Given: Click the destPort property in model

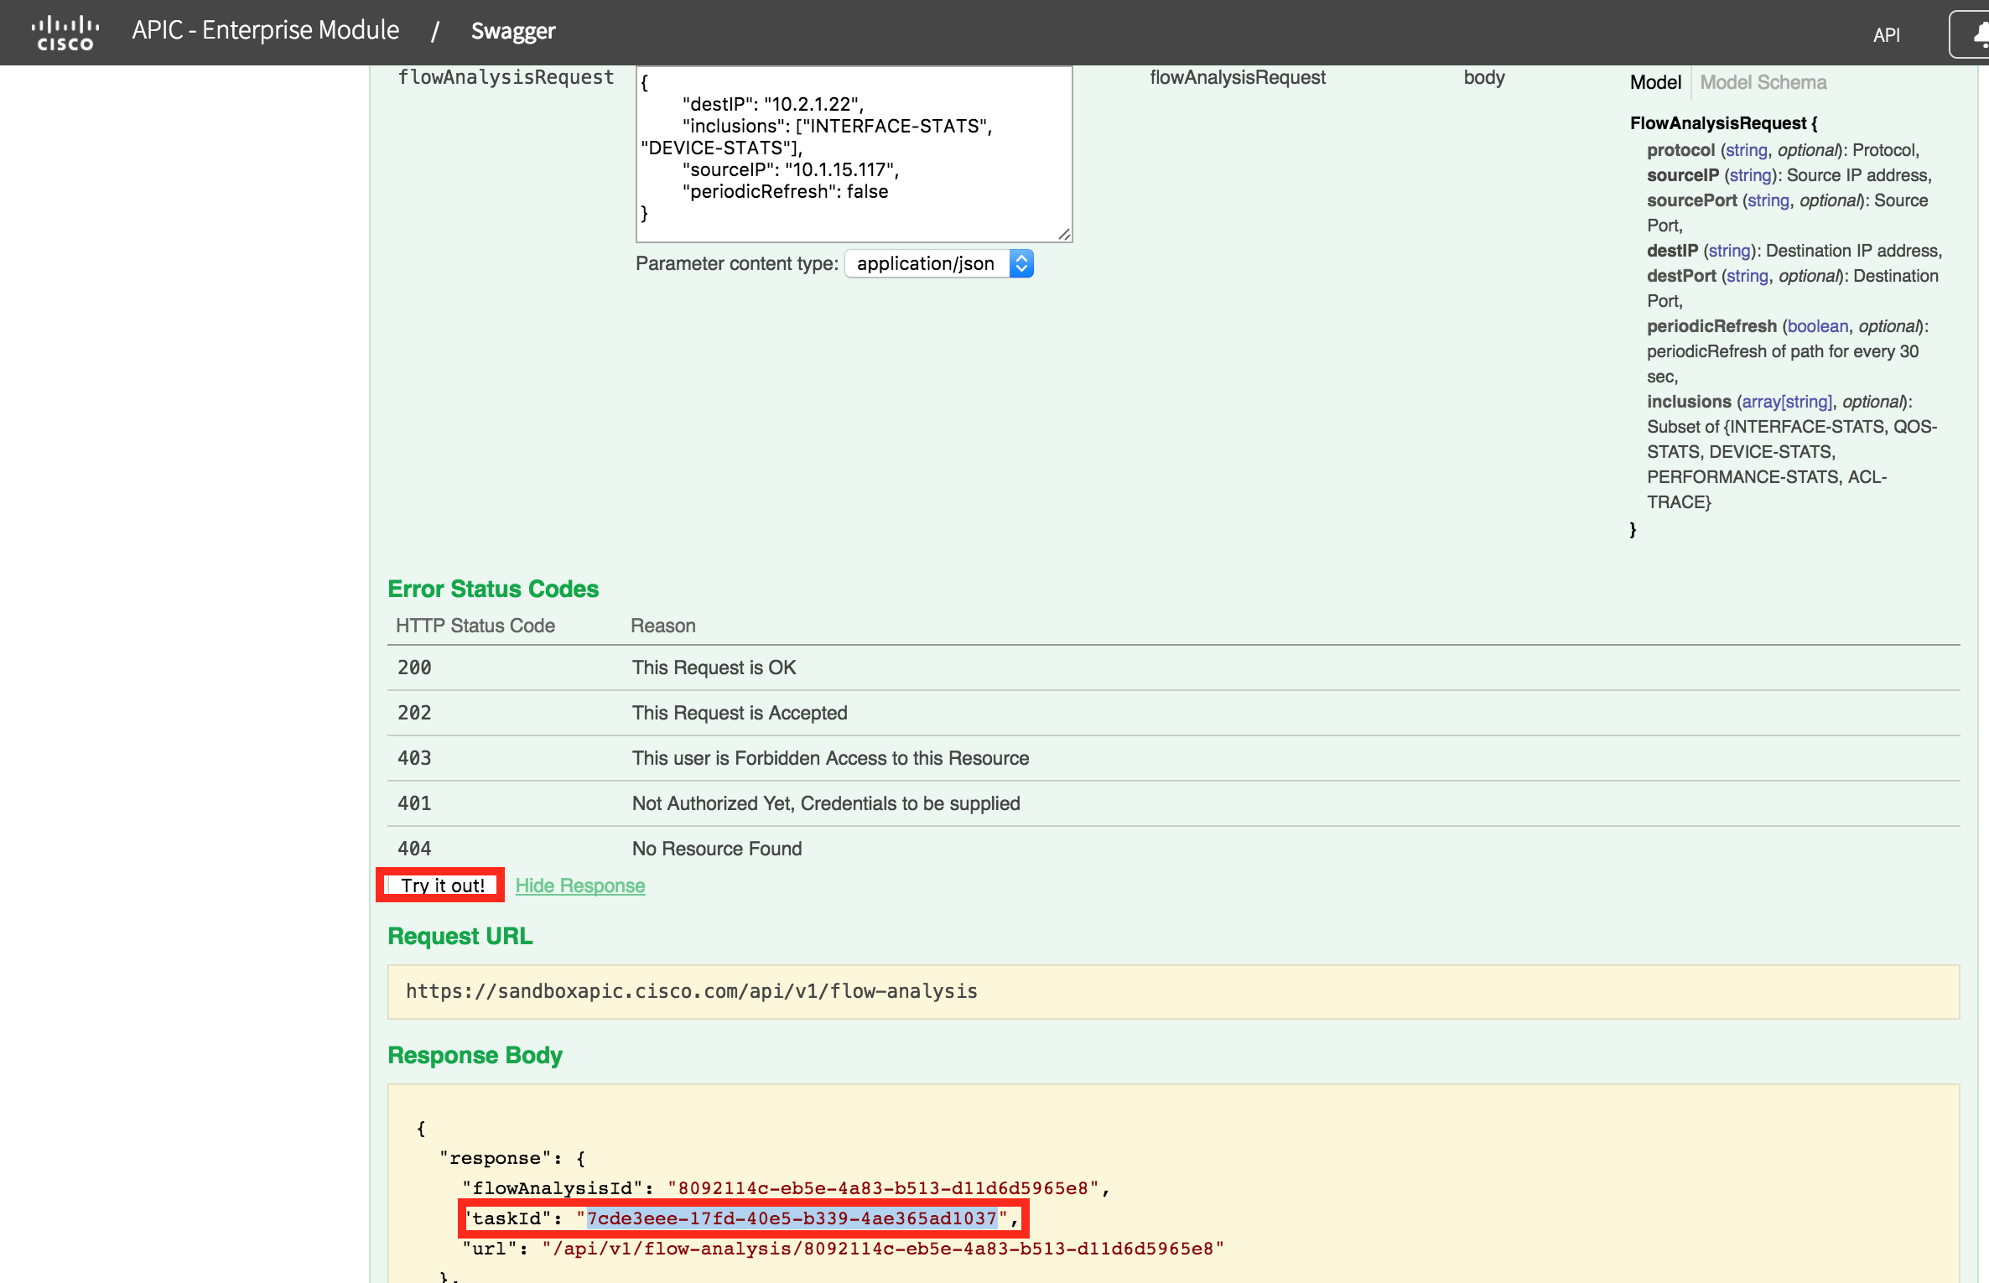Looking at the screenshot, I should [1681, 276].
